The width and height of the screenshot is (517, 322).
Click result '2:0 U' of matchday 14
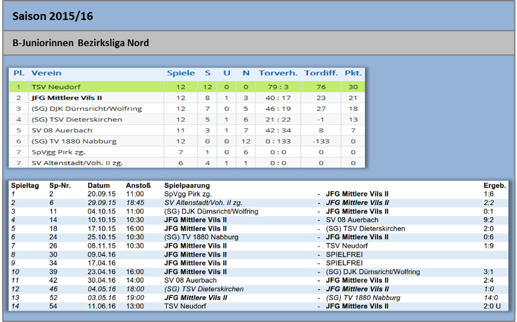coord(492,306)
